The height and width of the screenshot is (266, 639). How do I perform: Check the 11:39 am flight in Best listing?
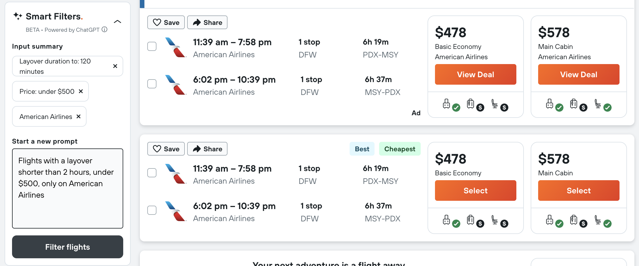[x=152, y=173]
